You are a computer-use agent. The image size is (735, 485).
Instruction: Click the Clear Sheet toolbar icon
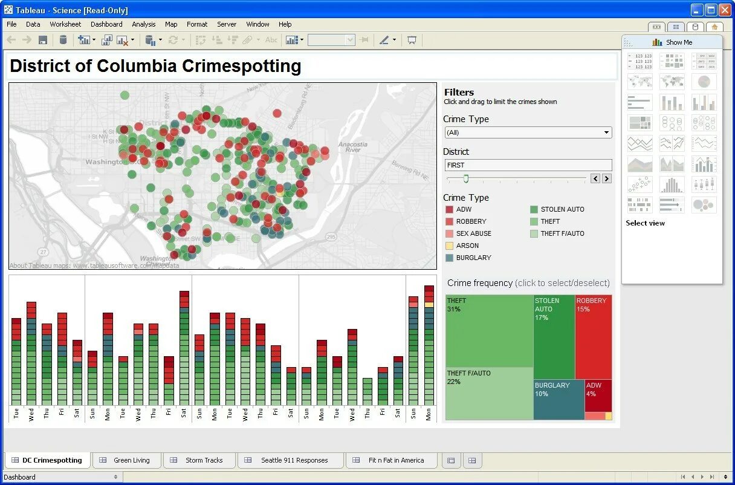(123, 40)
